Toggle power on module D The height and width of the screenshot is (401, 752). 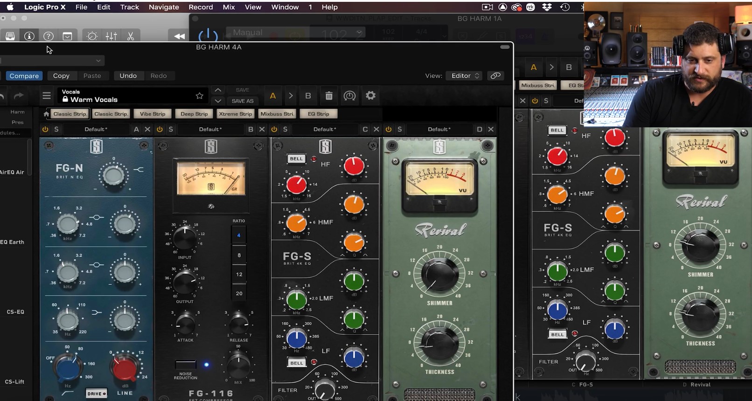point(389,129)
